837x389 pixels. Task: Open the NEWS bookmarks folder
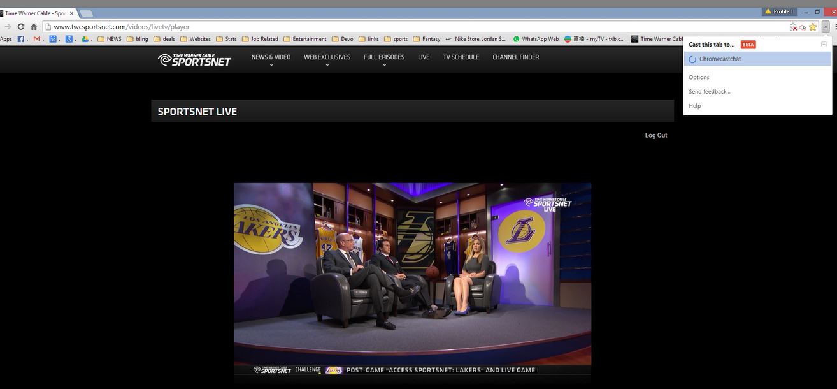110,39
